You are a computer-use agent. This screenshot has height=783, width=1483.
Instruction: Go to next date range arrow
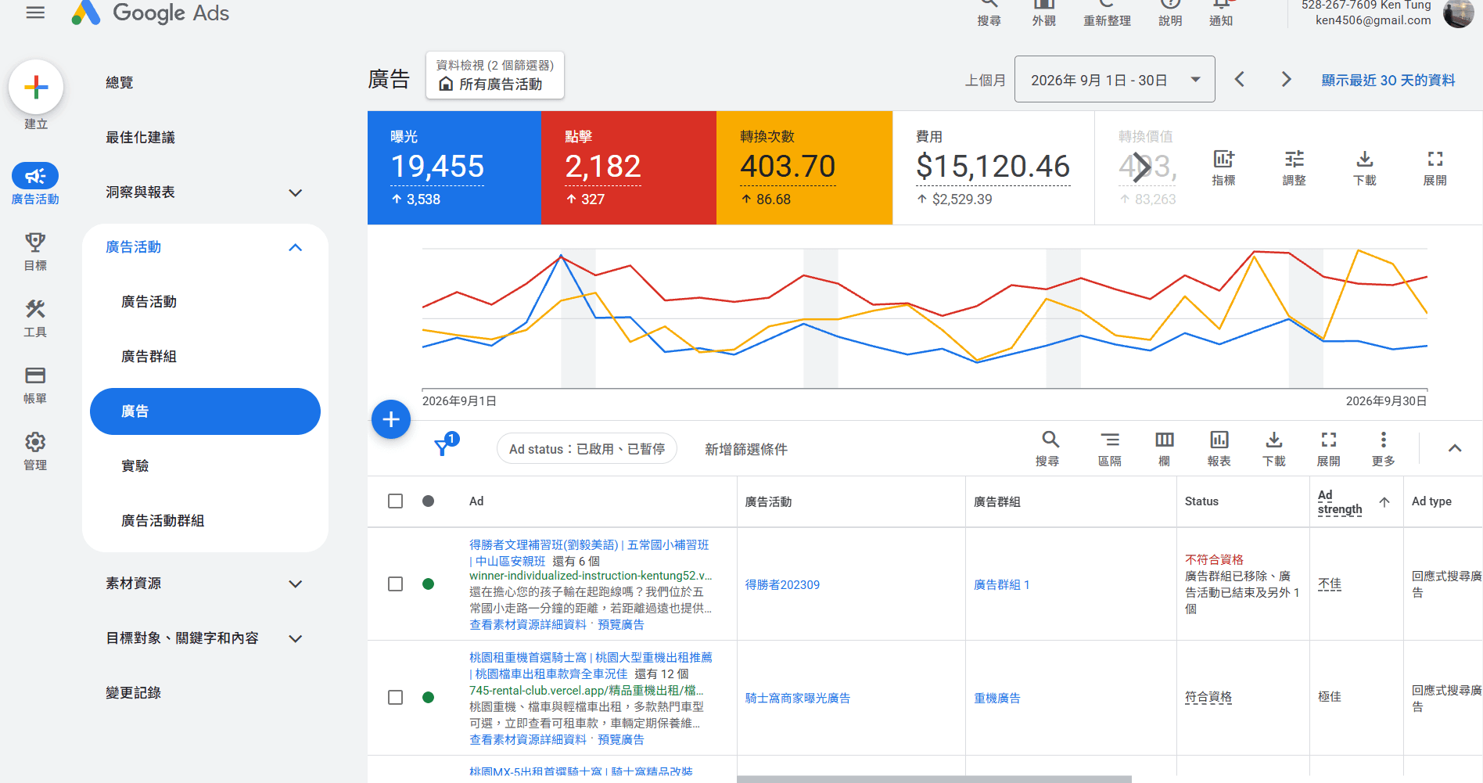(1286, 79)
